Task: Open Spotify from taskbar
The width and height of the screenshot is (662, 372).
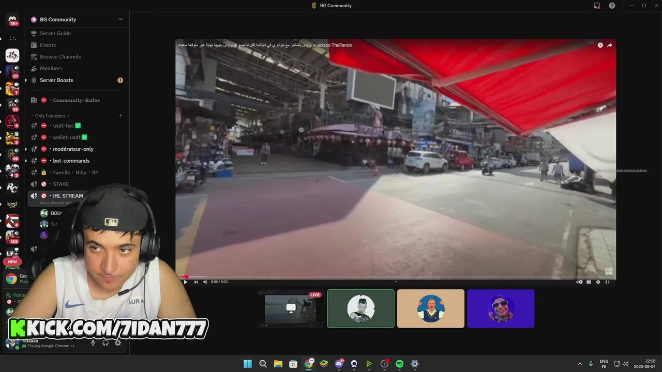Action: 399,364
